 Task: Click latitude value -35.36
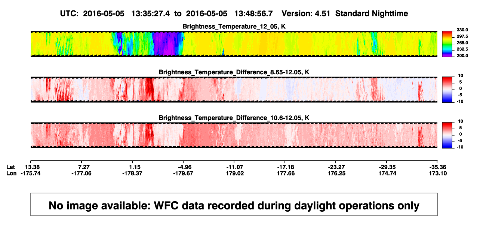pyautogui.click(x=438, y=167)
